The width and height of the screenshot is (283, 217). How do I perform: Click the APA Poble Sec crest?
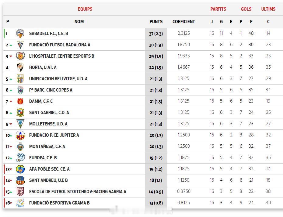(20, 169)
